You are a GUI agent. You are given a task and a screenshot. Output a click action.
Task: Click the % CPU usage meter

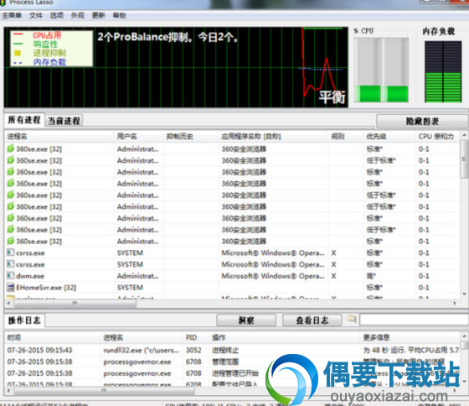point(381,70)
